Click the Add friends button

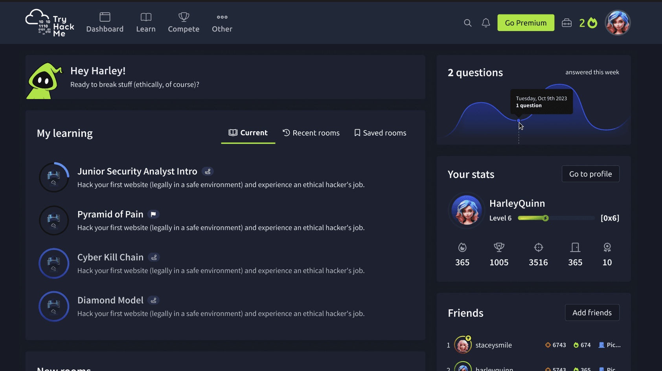pyautogui.click(x=592, y=312)
